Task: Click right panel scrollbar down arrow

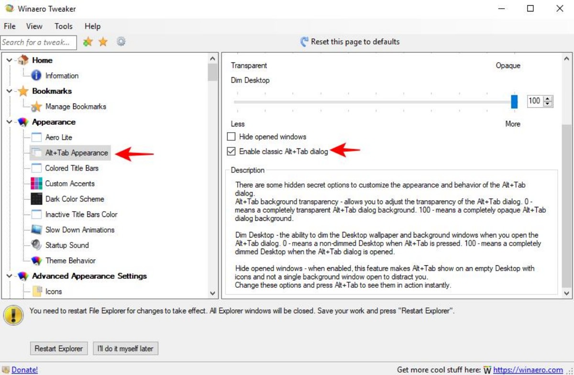Action: (x=567, y=293)
